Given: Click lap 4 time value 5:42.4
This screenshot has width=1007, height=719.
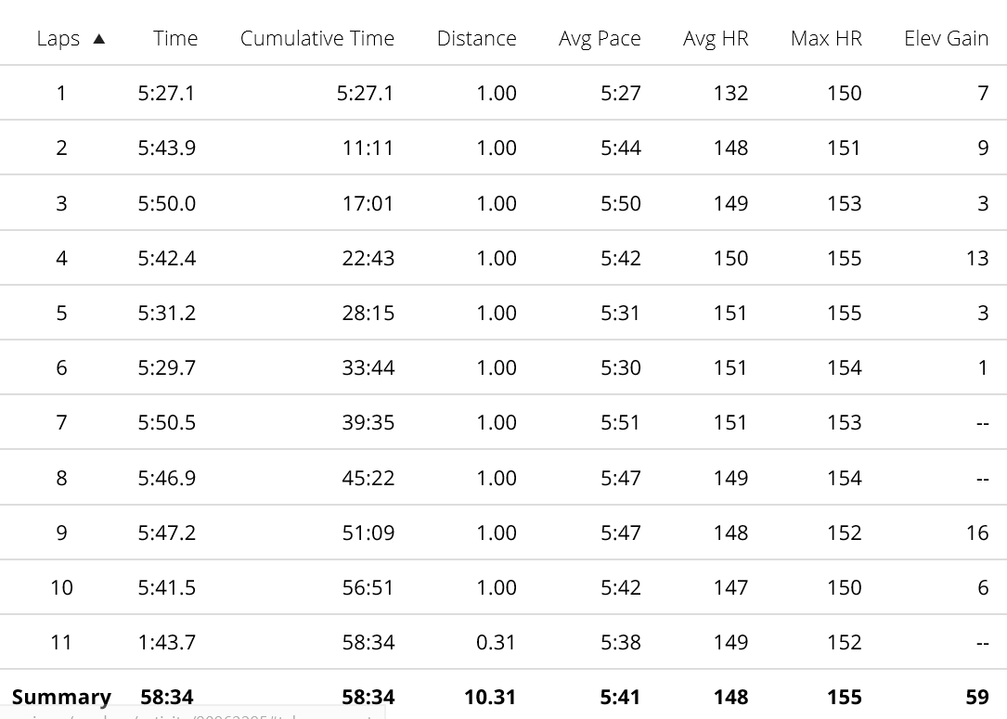Looking at the screenshot, I should coord(167,258).
